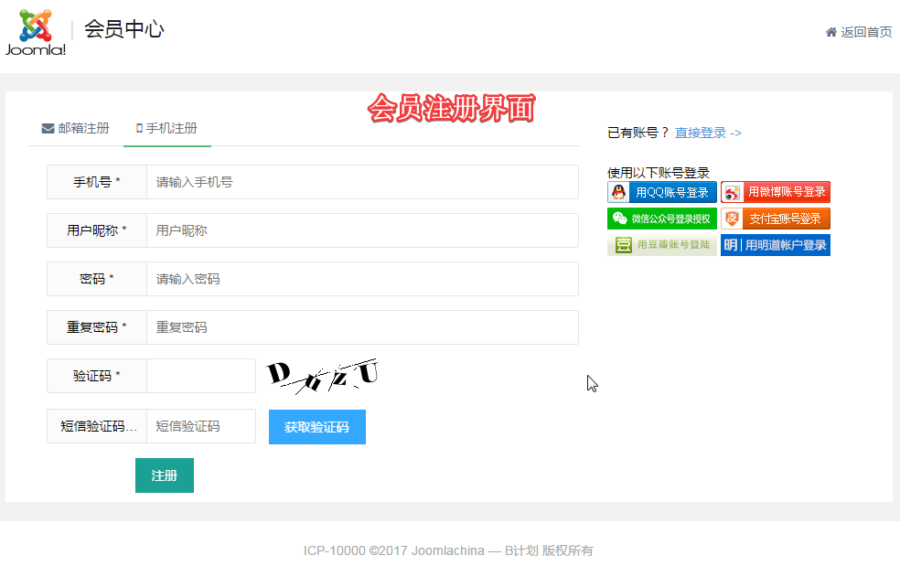
Task: Click the 短信验证码 SMS code field
Action: tap(200, 426)
